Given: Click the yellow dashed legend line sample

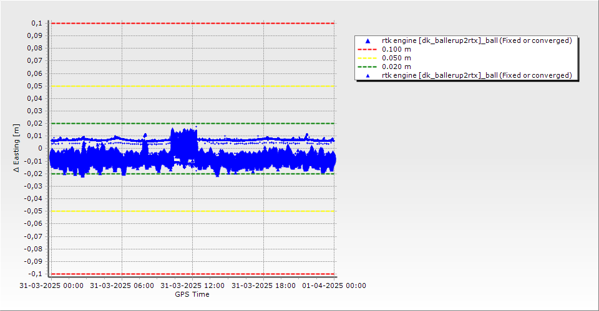Looking at the screenshot, I should [367, 58].
